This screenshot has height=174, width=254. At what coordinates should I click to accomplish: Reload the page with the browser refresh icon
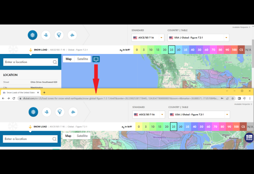click(14, 99)
